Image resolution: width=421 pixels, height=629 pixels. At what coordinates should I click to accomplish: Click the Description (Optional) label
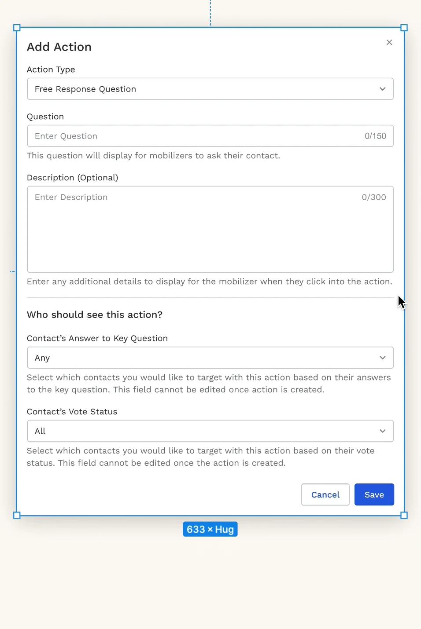coord(73,178)
